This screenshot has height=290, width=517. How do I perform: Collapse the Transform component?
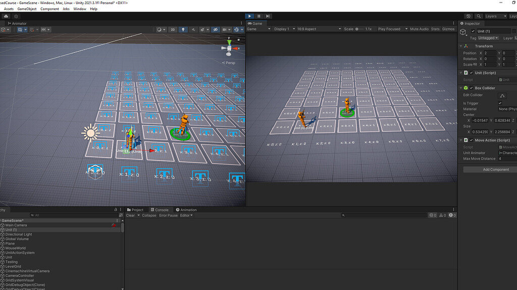pos(461,46)
